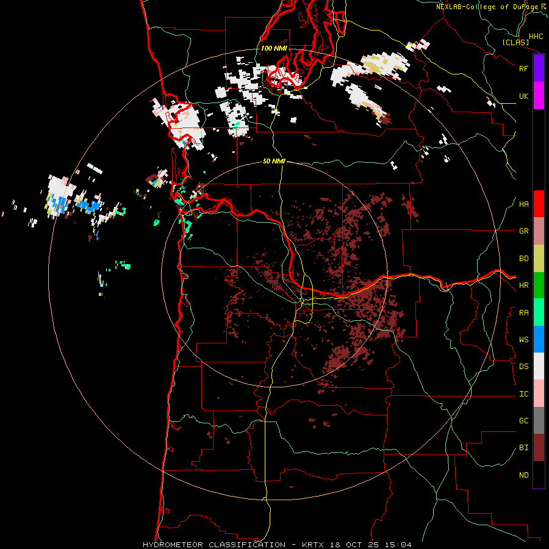Click the GC legend label

click(523, 421)
